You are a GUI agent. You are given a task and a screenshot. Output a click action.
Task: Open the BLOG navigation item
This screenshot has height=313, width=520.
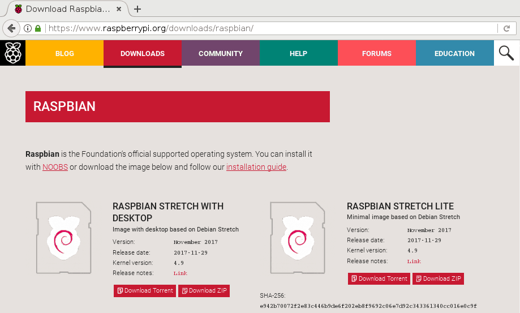pos(65,53)
